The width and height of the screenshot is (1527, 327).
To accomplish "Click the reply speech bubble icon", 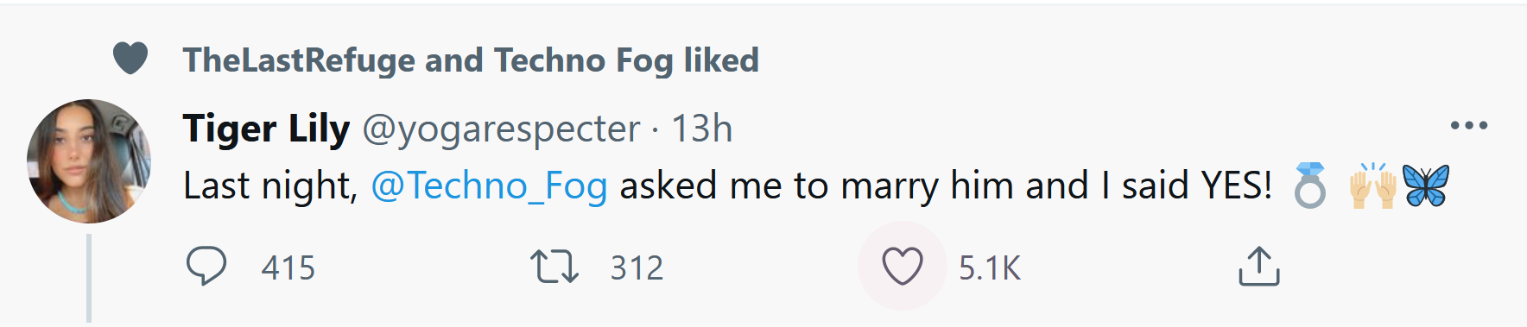I will pos(206,266).
